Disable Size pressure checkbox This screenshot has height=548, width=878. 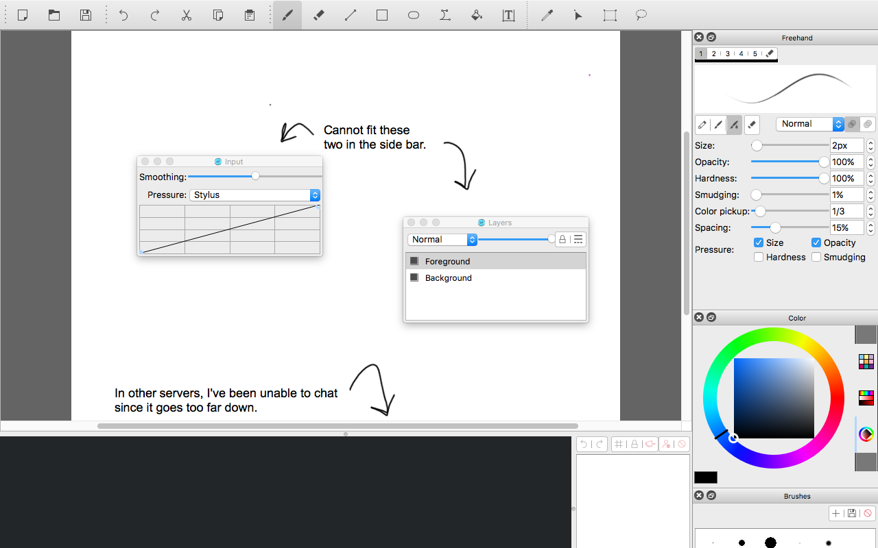[759, 242]
